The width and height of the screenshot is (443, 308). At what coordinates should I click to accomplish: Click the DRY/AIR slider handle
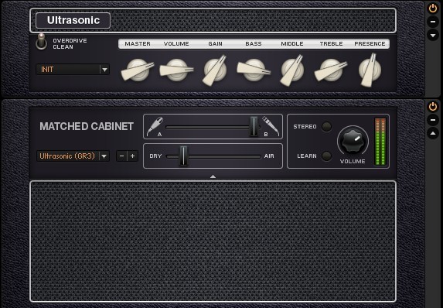[x=183, y=156]
